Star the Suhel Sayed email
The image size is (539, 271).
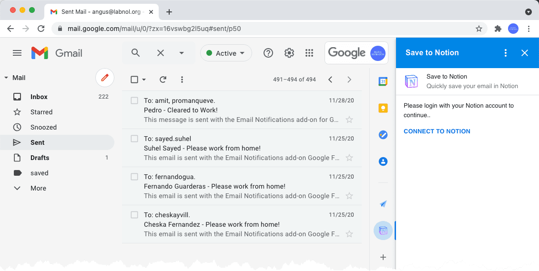coord(349,158)
